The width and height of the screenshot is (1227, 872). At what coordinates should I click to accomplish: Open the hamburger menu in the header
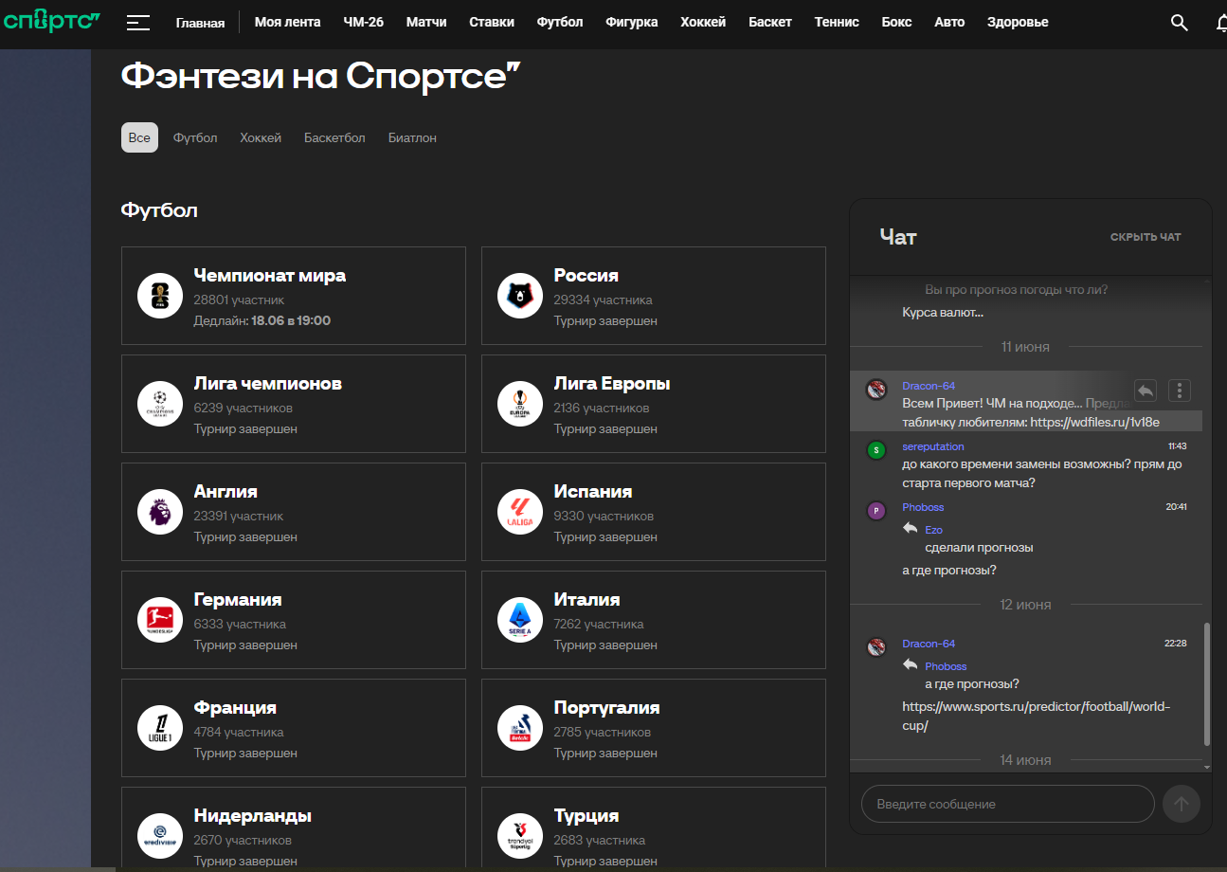[x=138, y=23]
